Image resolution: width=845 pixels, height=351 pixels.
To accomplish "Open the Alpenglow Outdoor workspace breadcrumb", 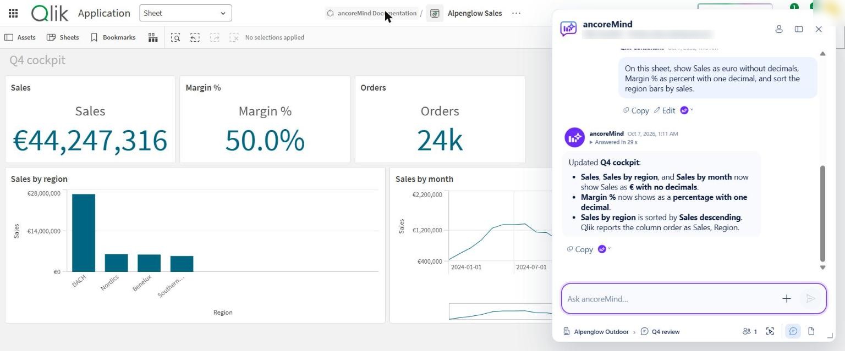I will pos(596,332).
